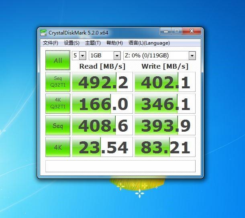Click the empty comment field at bottom
The image size is (245, 218).
pos(120,166)
